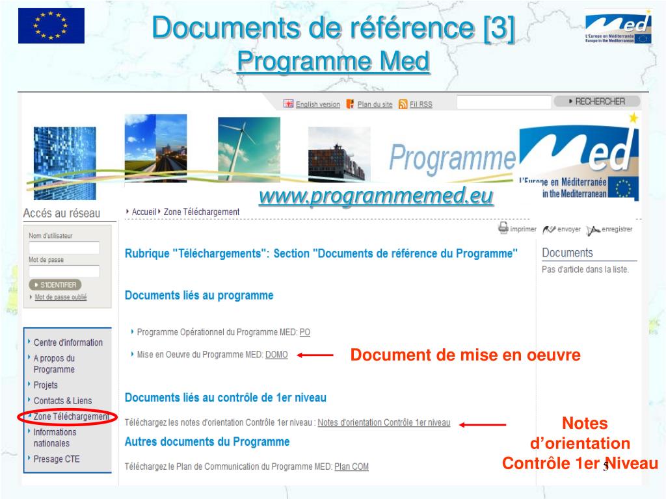Open the PO document link

(305, 332)
